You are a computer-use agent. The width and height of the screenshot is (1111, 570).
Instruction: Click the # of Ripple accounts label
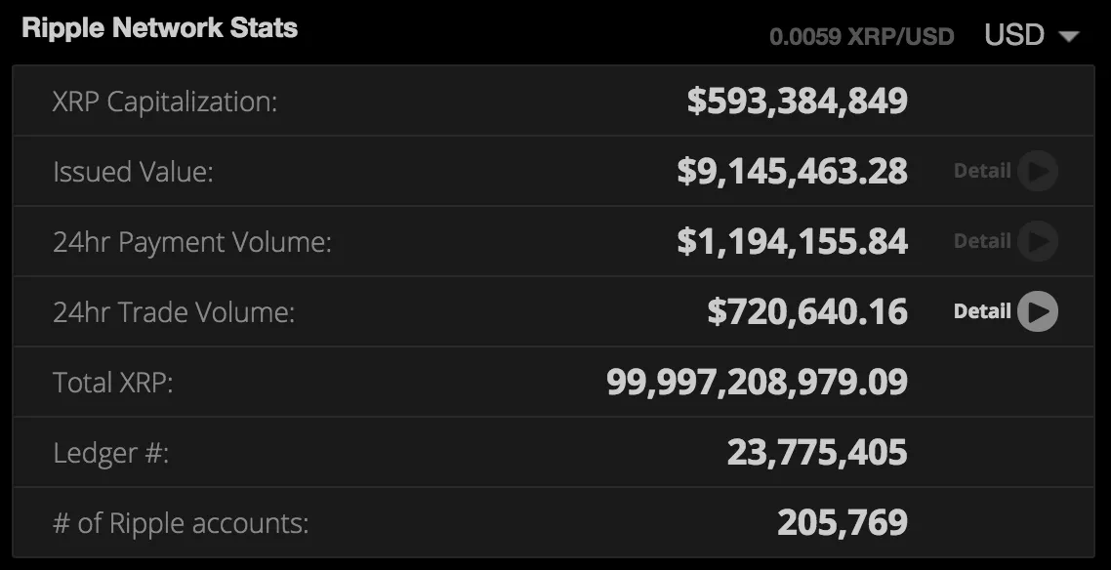click(x=181, y=524)
